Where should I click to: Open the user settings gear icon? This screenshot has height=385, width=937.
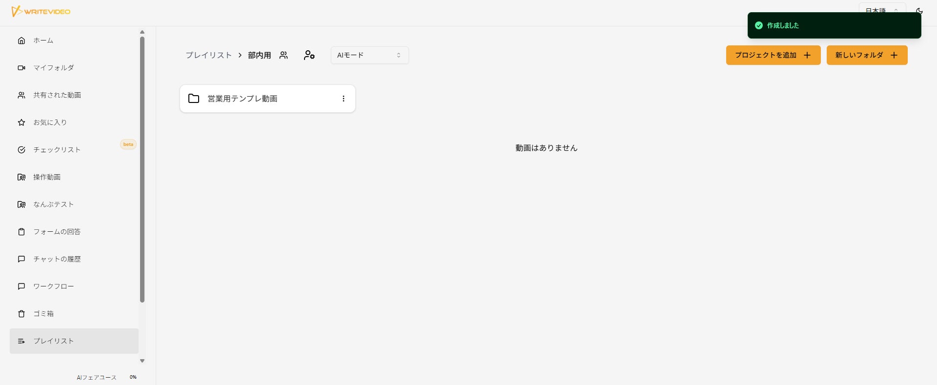309,55
